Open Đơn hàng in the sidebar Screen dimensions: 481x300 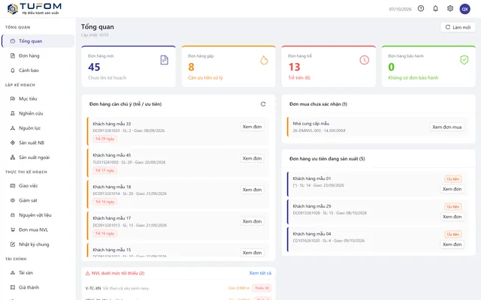coord(38,55)
